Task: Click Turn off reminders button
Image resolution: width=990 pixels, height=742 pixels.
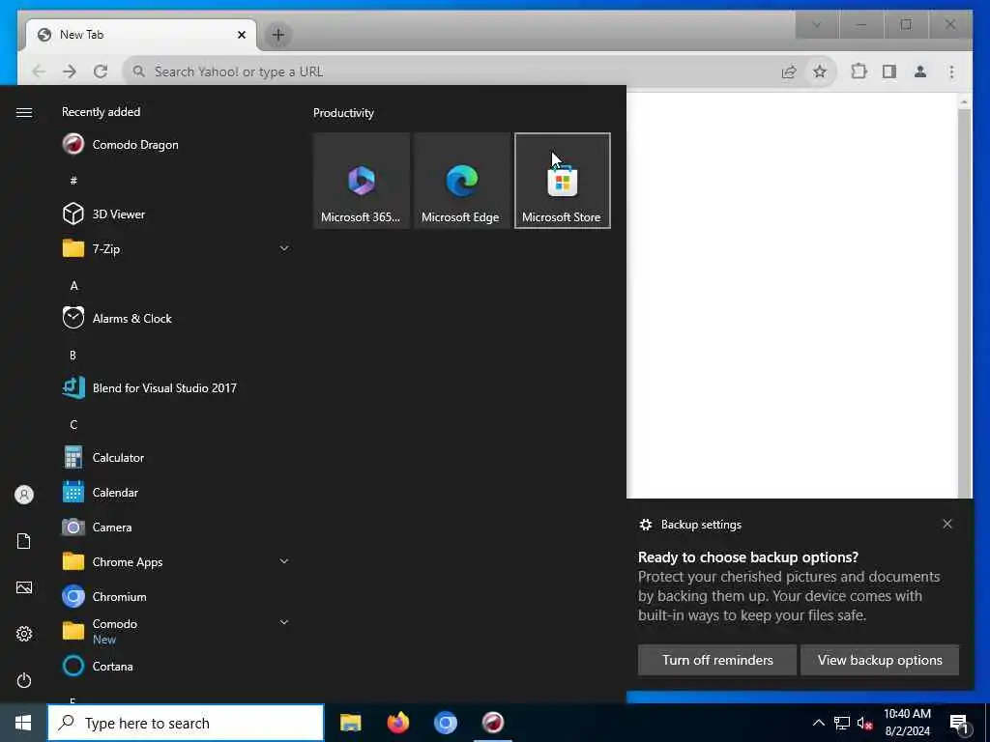Action: 717,660
